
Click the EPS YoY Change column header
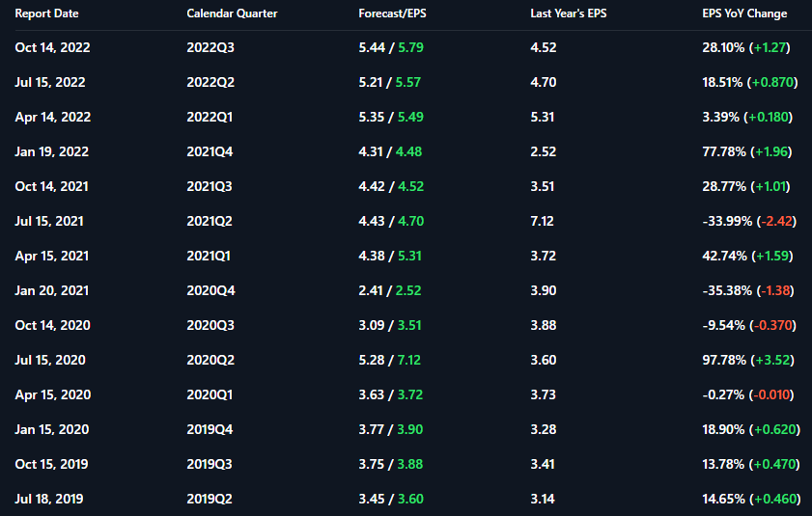(x=744, y=14)
